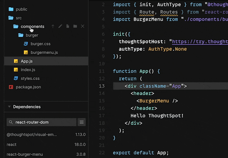Click thoughtSpotHost property
Screen dimensions: 228x158
(141, 42)
